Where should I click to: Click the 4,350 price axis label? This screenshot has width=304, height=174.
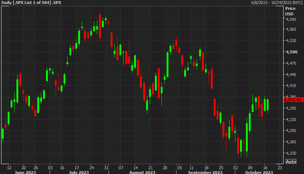[x=291, y=108]
